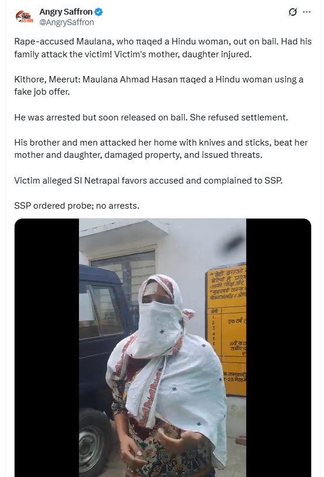324x477 pixels.
Task: Click the blue verified checkmark badge
Action: pos(99,12)
